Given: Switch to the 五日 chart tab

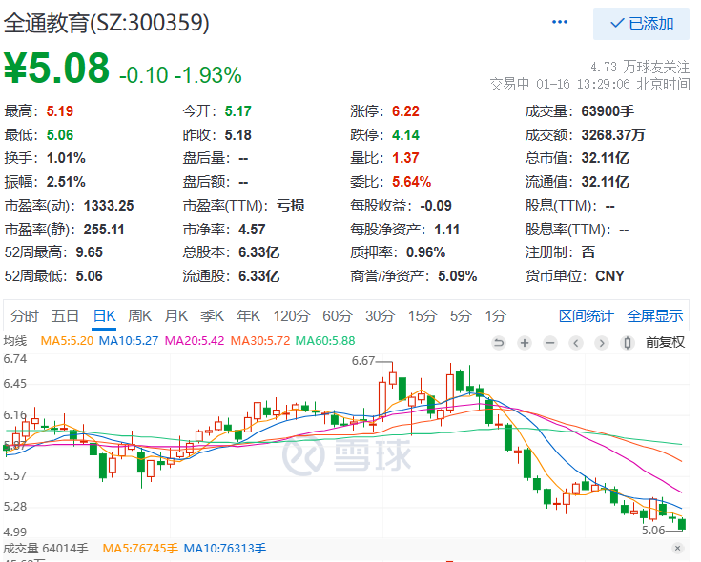Looking at the screenshot, I should tap(65, 316).
